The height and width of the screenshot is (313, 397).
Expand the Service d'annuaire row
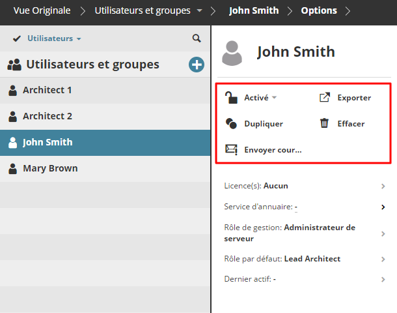383,207
